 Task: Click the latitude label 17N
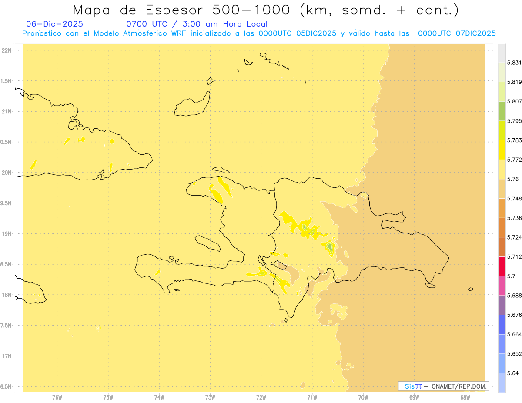coord(7,356)
